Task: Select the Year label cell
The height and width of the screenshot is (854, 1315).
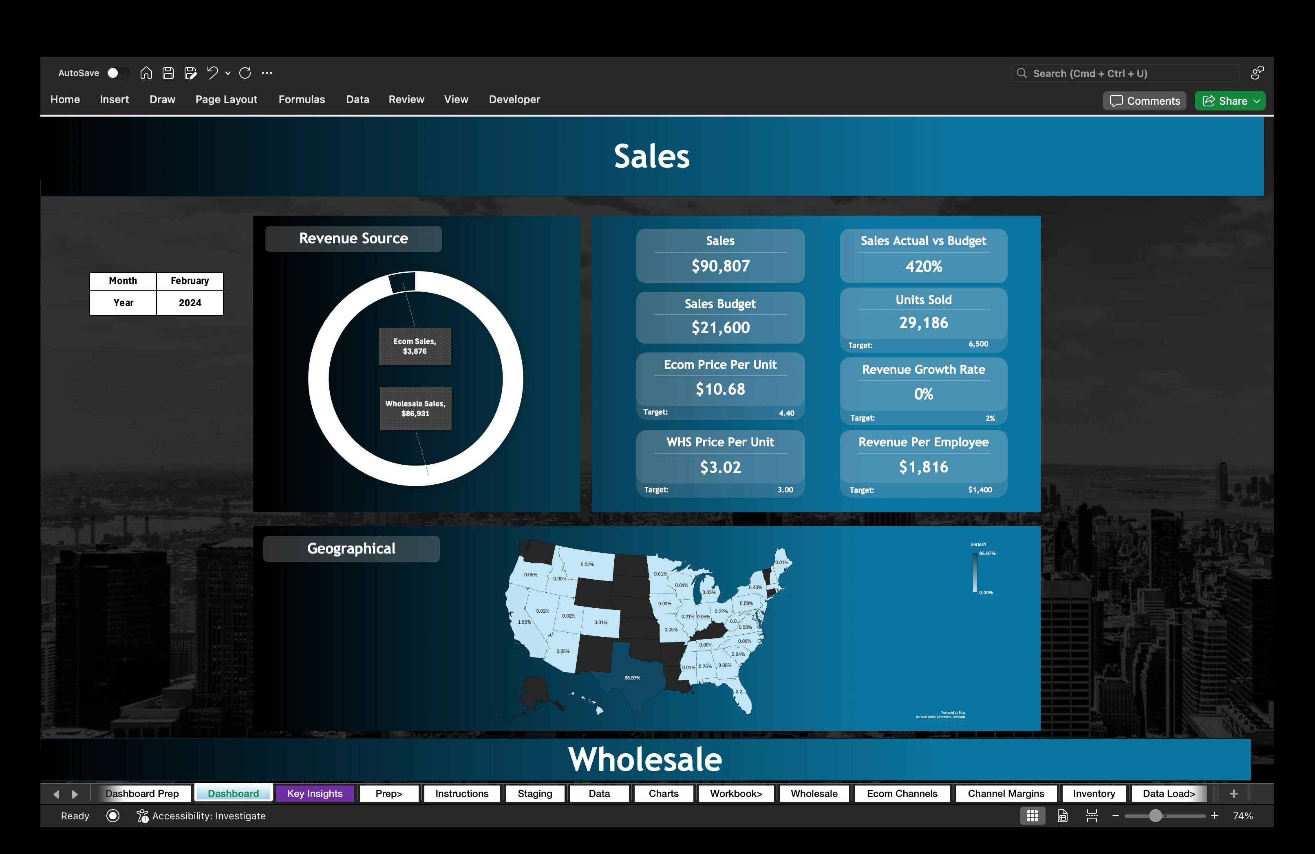Action: click(x=123, y=303)
